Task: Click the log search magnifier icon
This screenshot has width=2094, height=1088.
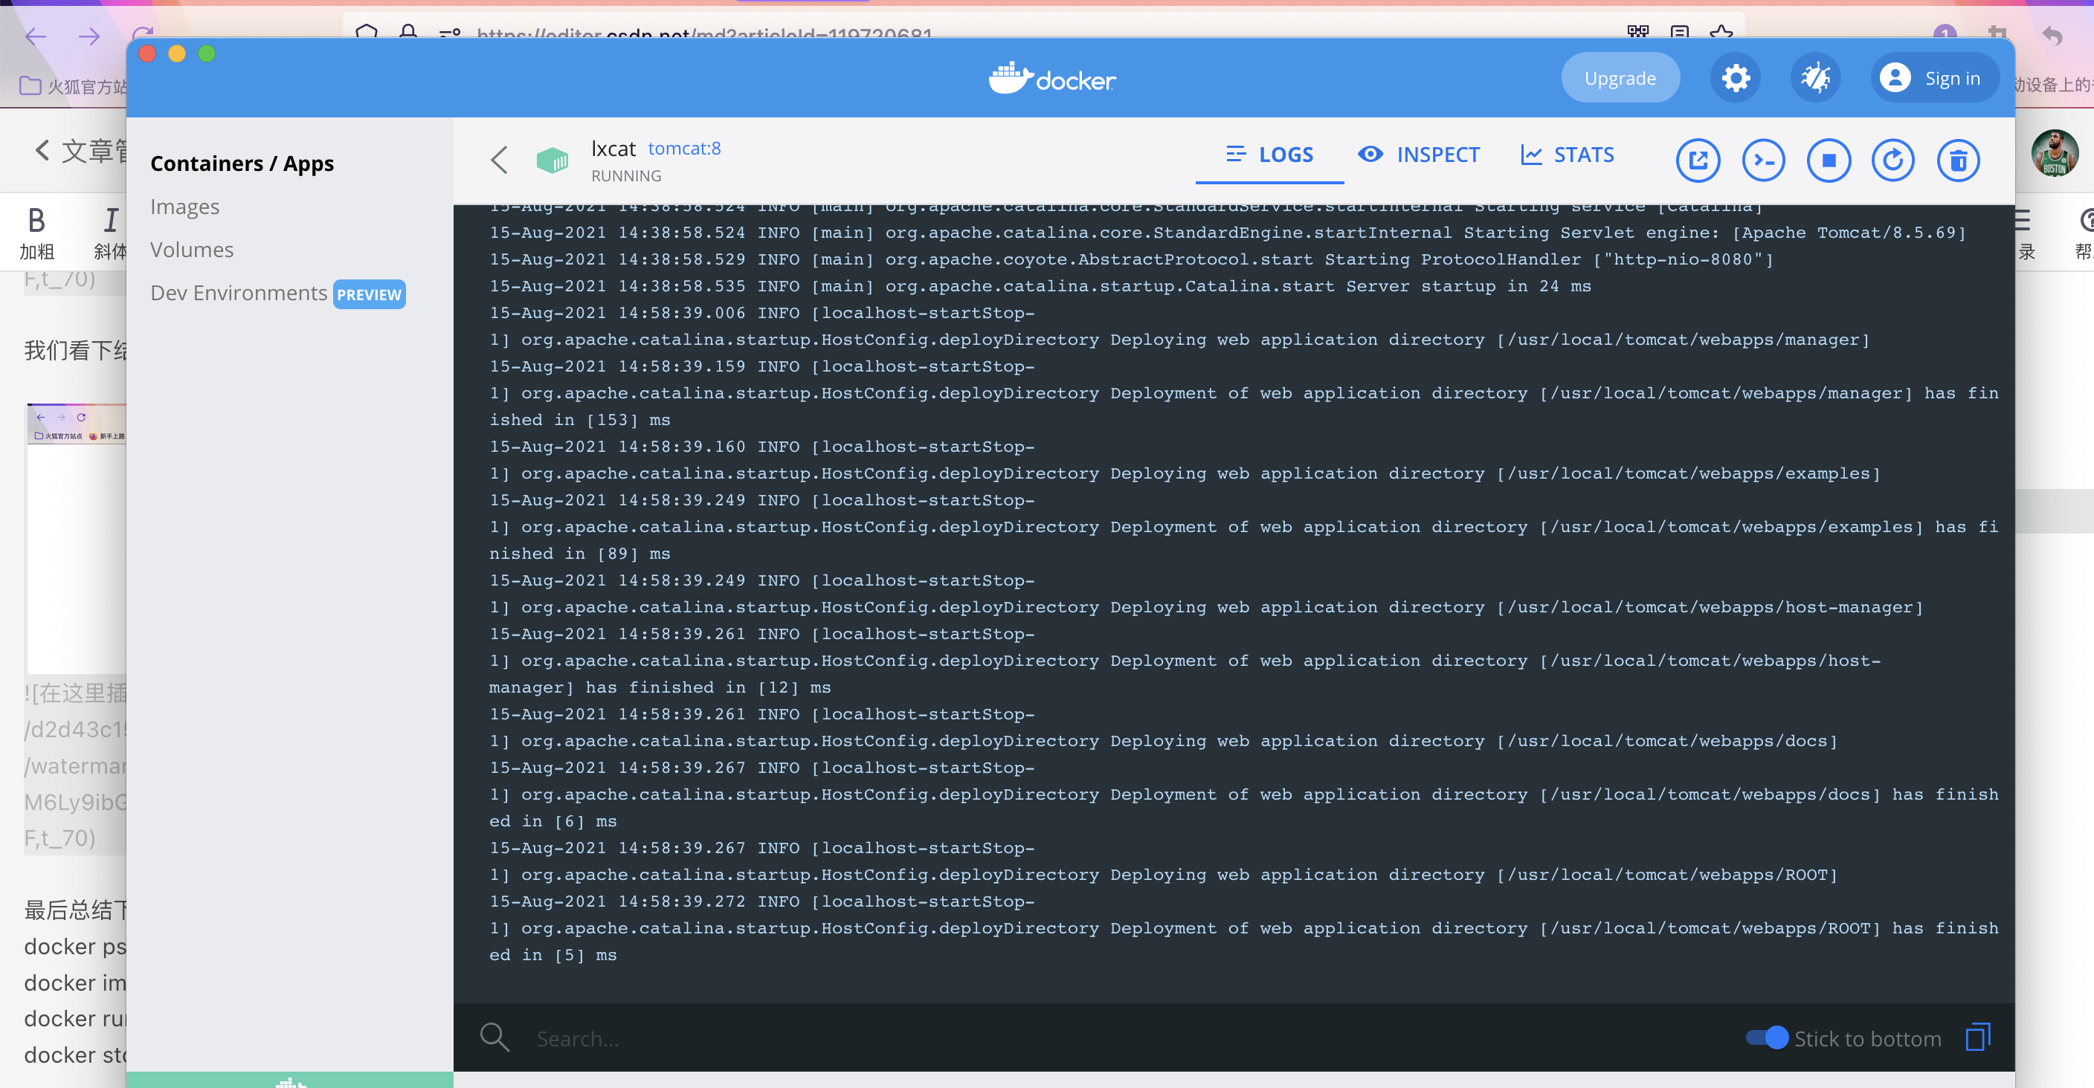Action: (x=494, y=1037)
